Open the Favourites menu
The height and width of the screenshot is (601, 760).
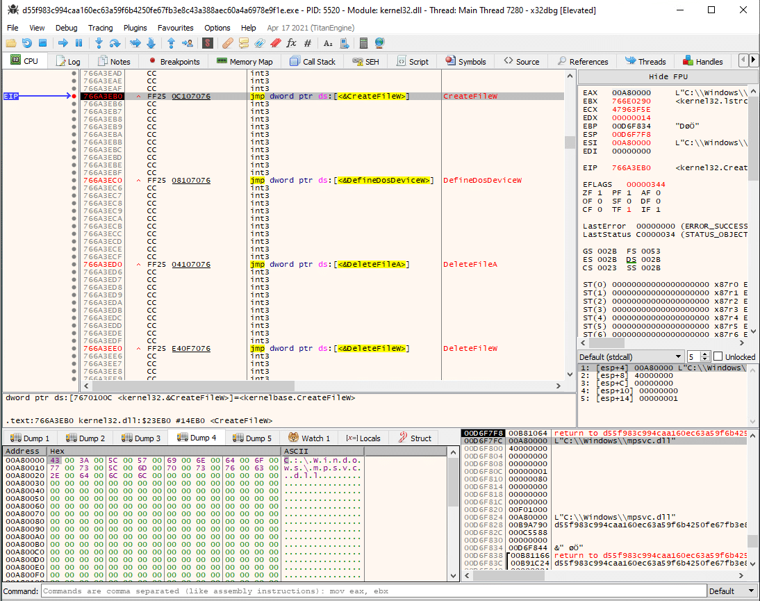[176, 28]
